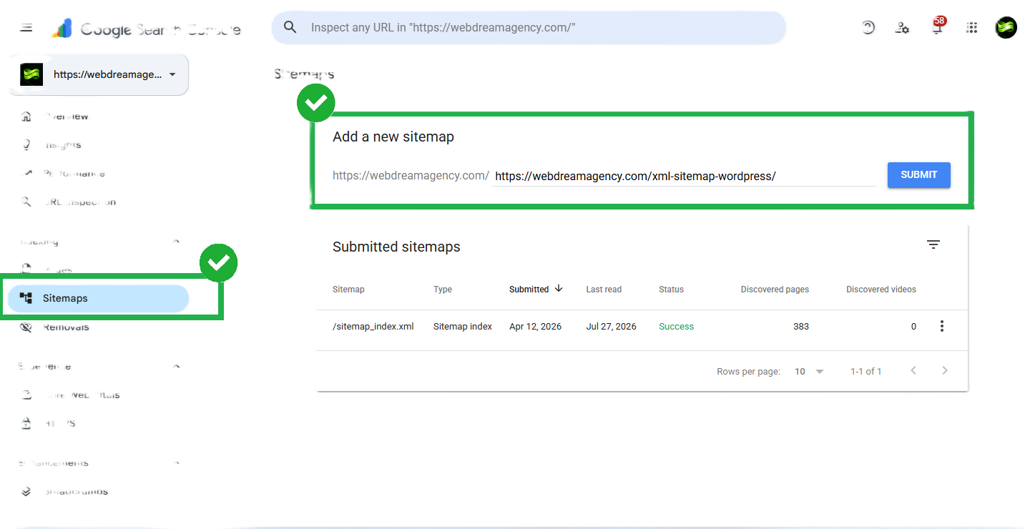Open the Performance report in the sidebar
This screenshot has width=1030, height=529.
74,174
